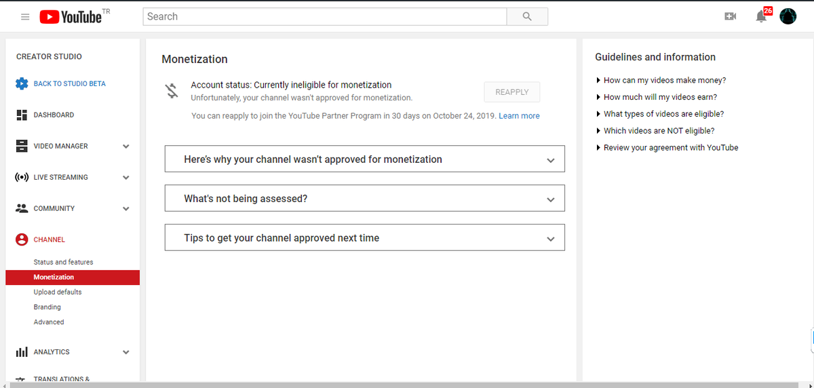This screenshot has width=814, height=388.
Task: Expand why your channel wasn't approved
Action: click(x=365, y=159)
